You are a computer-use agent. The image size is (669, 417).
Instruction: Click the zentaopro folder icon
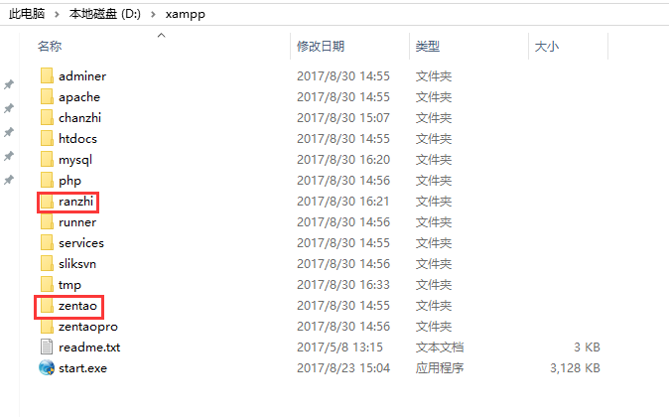pyautogui.click(x=47, y=327)
